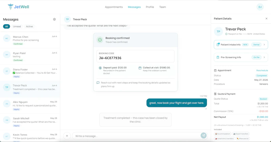The height and width of the screenshot is (142, 271).
Task: Click the Reschedule link
Action: pyautogui.click(x=262, y=70)
